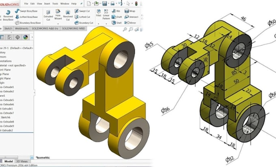276x167 pixels.
Task: Apply the Mirror feature
Action: click(130, 23)
